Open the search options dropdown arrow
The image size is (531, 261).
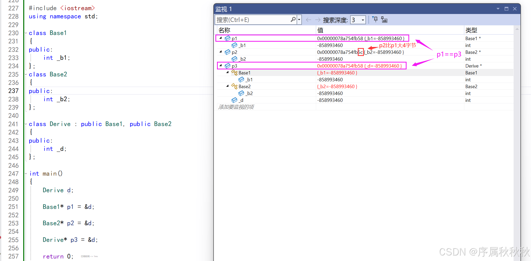pyautogui.click(x=299, y=20)
